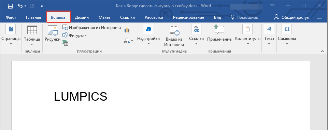Image resolution: width=328 pixels, height=130 pixels.
Task: Switch to the Главная tab
Action: coord(33,17)
